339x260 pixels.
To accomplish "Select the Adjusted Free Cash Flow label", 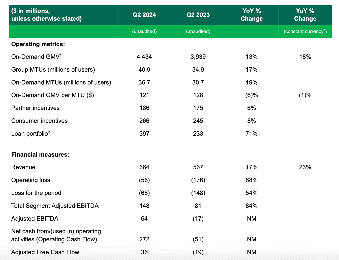I will point(45,252).
